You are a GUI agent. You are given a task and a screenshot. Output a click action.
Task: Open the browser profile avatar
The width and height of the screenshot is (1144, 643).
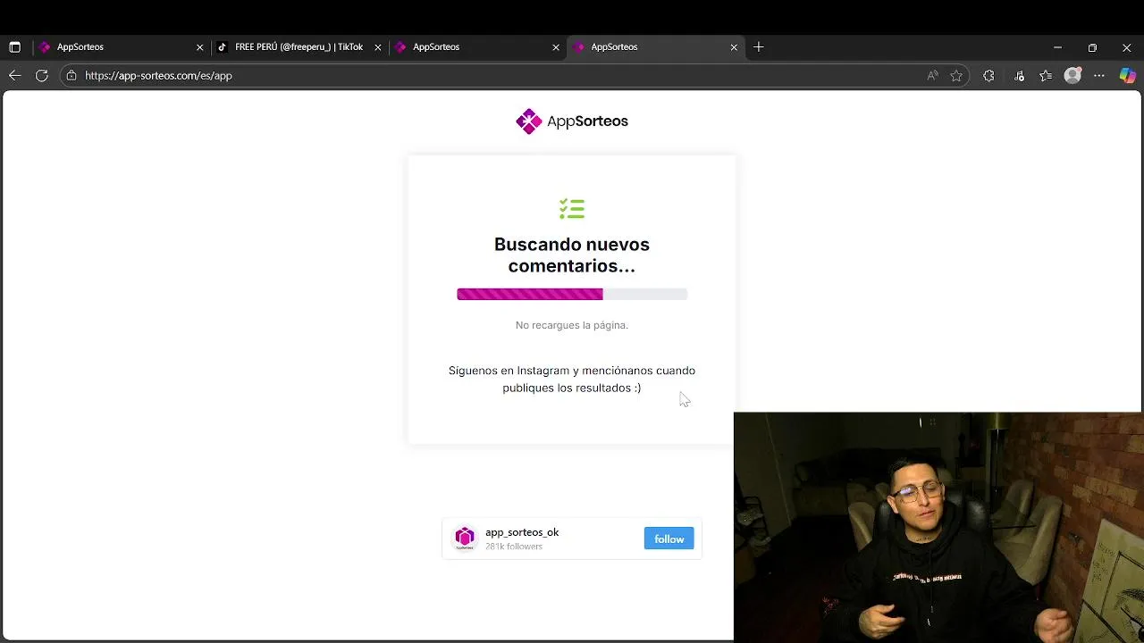click(x=1072, y=76)
